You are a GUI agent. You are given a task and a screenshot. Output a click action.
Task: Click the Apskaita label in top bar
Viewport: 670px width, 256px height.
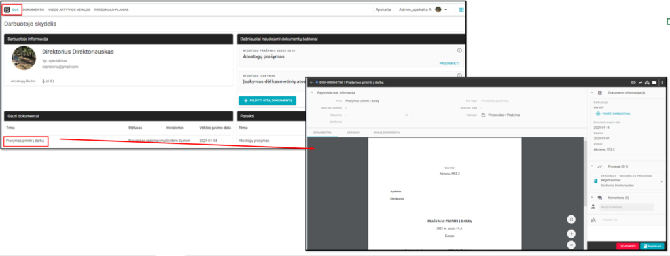click(383, 9)
